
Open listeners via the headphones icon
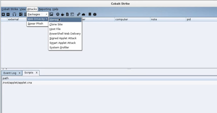[14, 14]
